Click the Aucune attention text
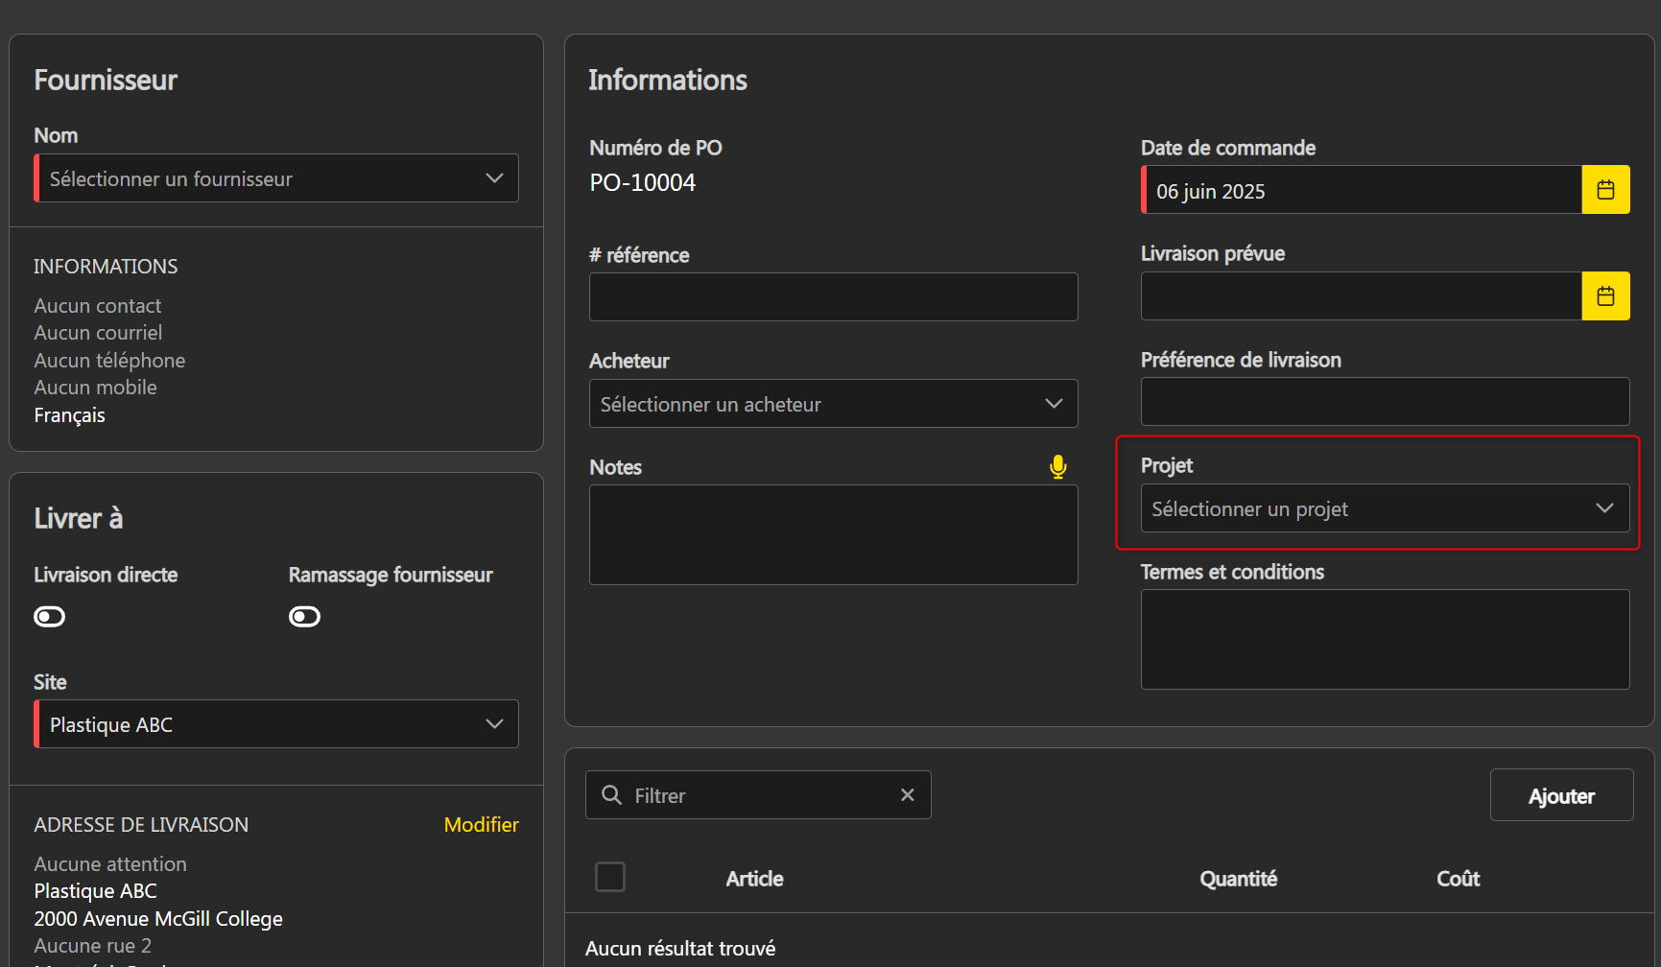Screen dimensions: 1661x967 [110, 864]
